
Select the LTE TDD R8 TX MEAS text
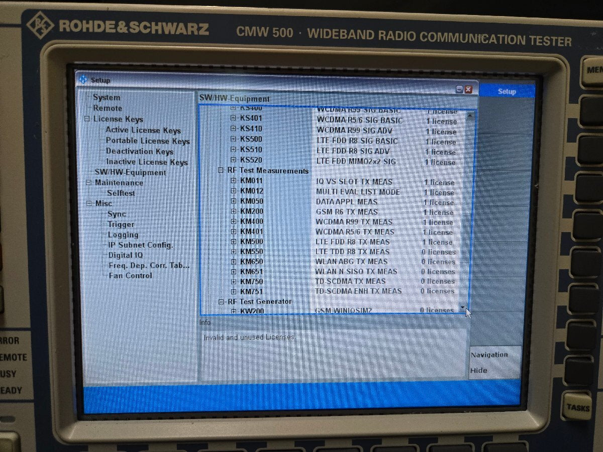pos(352,252)
